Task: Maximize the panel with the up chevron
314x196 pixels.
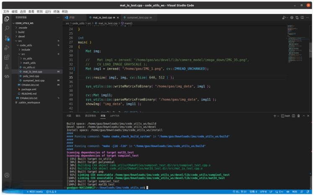Action: click(304, 116)
